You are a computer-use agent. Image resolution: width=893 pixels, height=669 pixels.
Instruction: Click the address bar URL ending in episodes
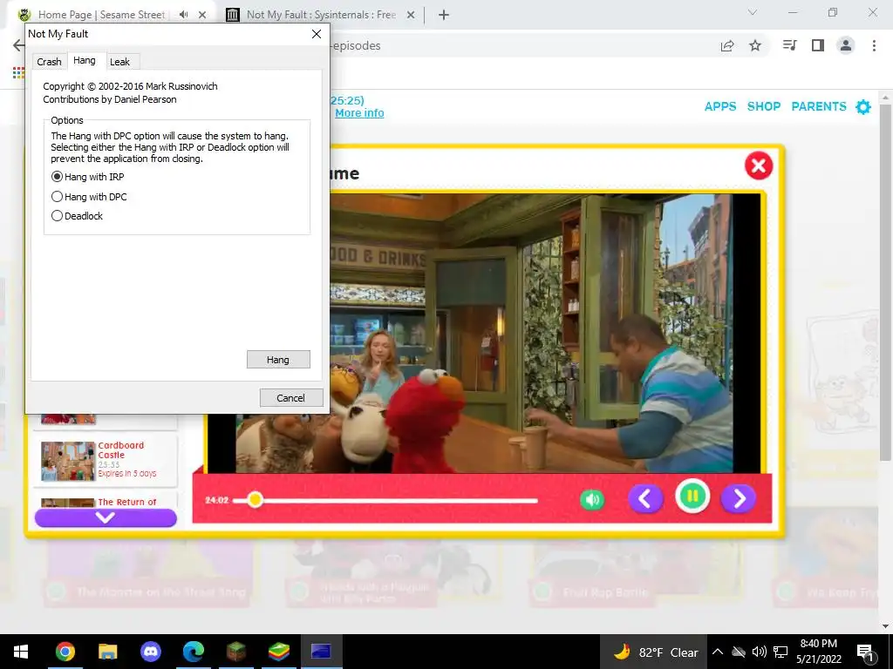tap(357, 45)
